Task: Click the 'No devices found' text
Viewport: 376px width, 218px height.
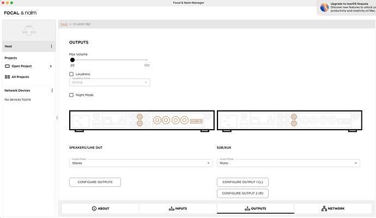Action: pos(17,100)
